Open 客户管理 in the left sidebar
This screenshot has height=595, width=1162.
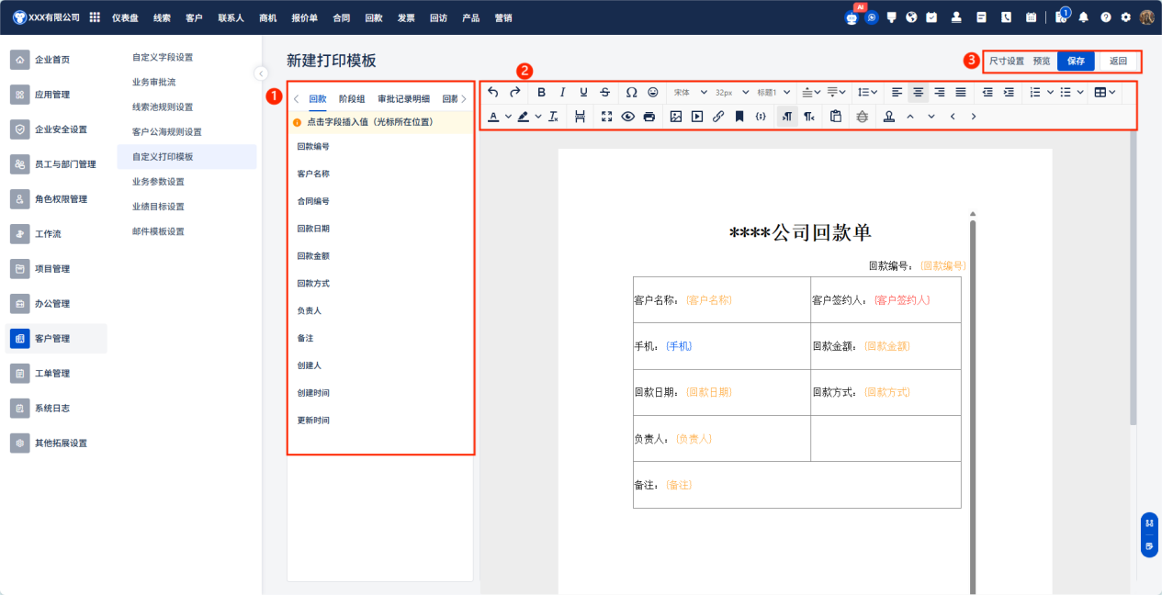(56, 339)
